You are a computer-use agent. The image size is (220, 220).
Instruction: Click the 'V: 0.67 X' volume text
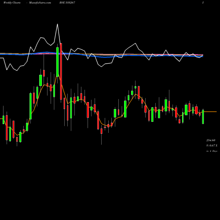[212, 146]
